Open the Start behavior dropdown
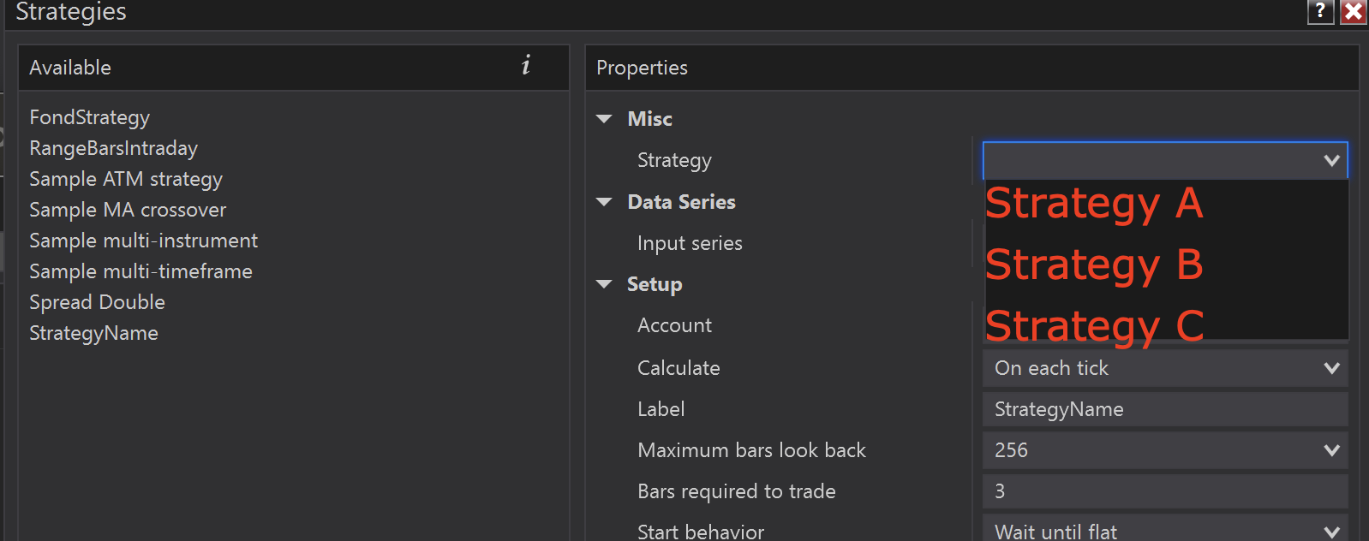The width and height of the screenshot is (1369, 541). click(1331, 532)
